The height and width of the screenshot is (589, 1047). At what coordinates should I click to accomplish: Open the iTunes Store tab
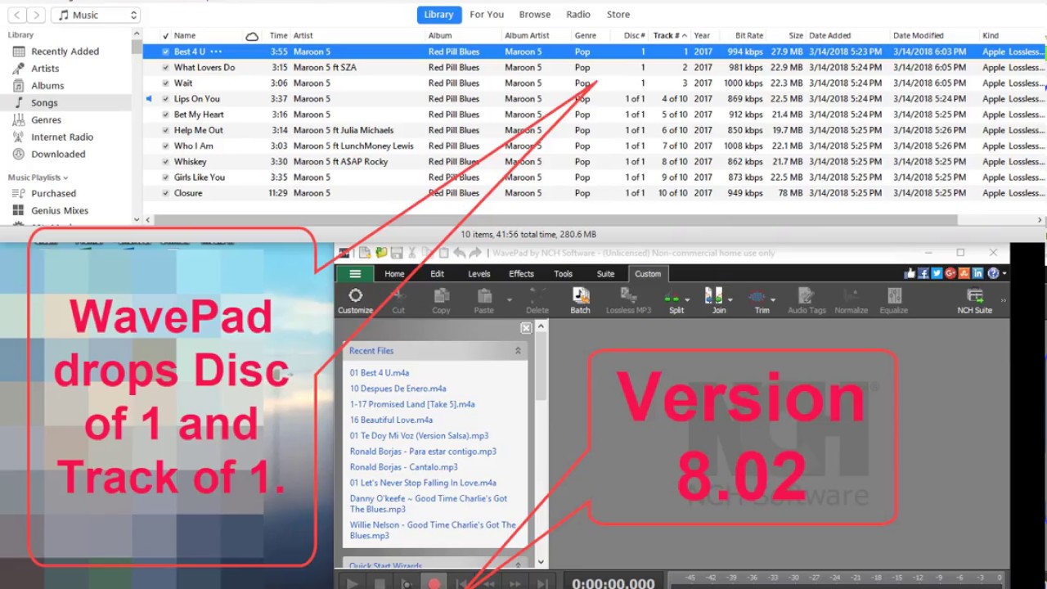[618, 14]
